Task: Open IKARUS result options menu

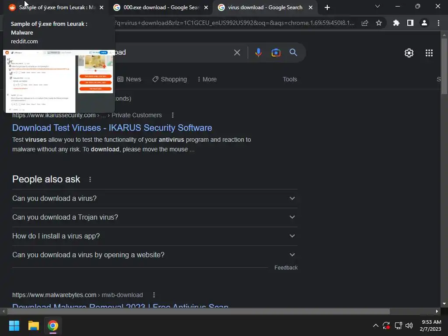Action: [172, 115]
